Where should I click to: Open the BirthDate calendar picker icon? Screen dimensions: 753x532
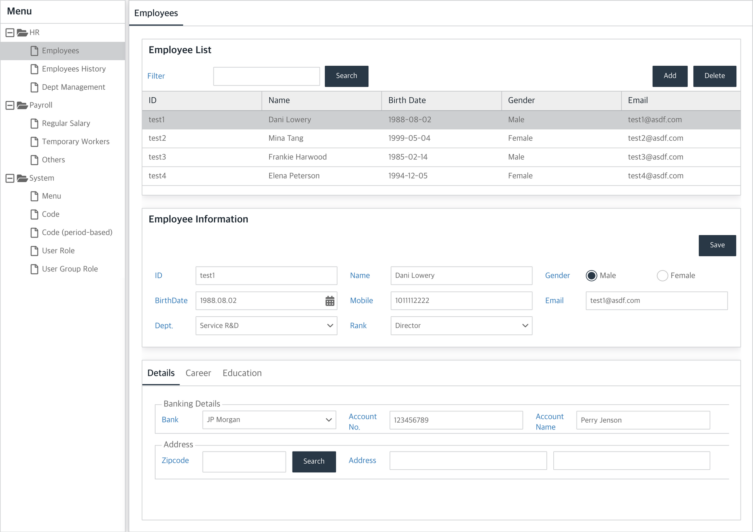point(330,301)
